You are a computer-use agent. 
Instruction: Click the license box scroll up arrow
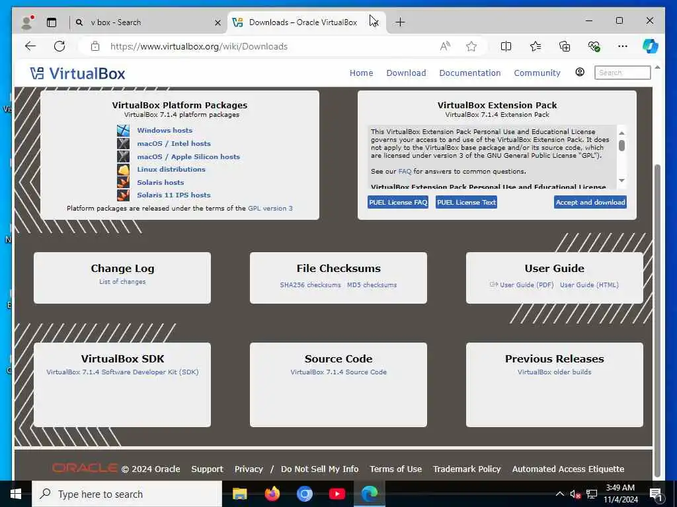[x=621, y=133]
